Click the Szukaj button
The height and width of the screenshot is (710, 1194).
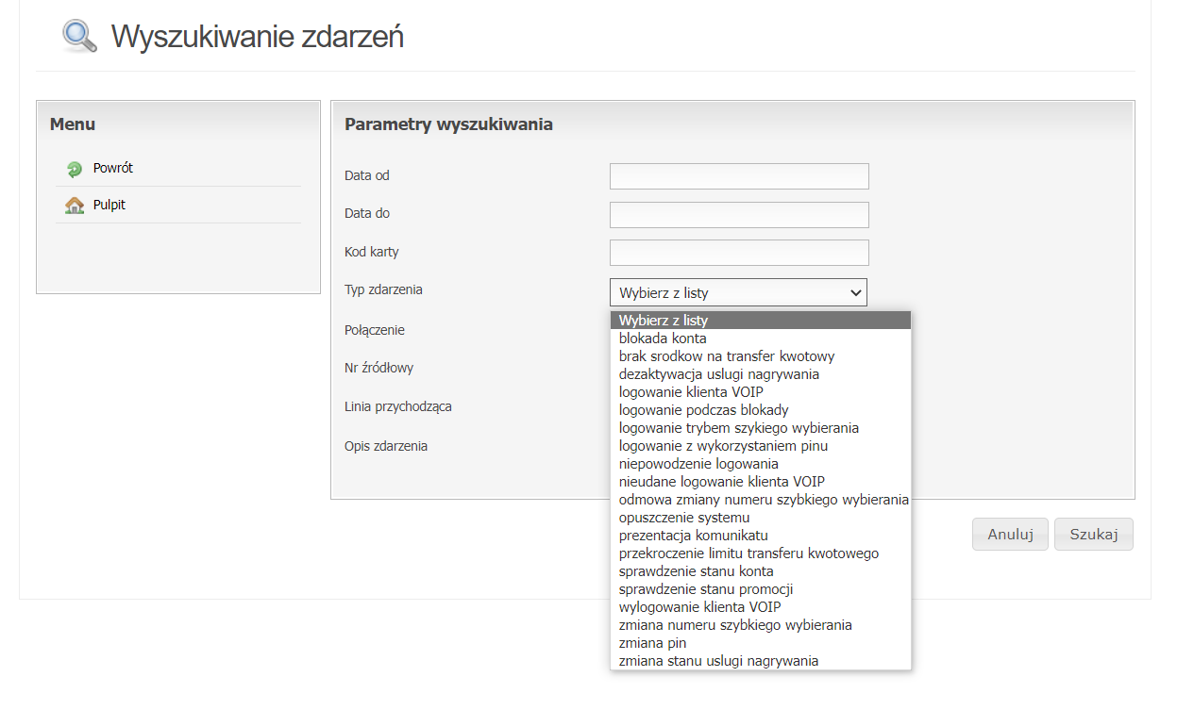tap(1094, 535)
